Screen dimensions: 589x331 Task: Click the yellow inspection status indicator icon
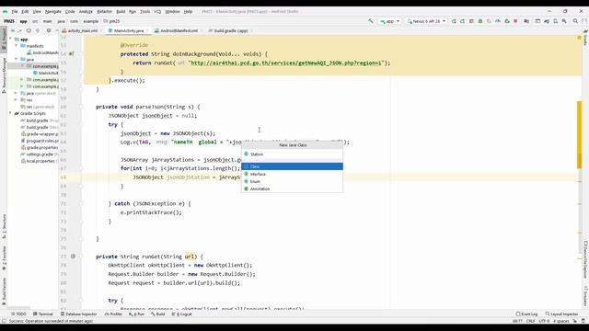579,38
